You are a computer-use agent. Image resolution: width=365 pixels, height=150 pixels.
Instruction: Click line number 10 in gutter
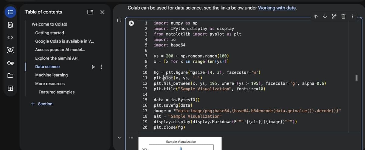pyautogui.click(x=145, y=72)
